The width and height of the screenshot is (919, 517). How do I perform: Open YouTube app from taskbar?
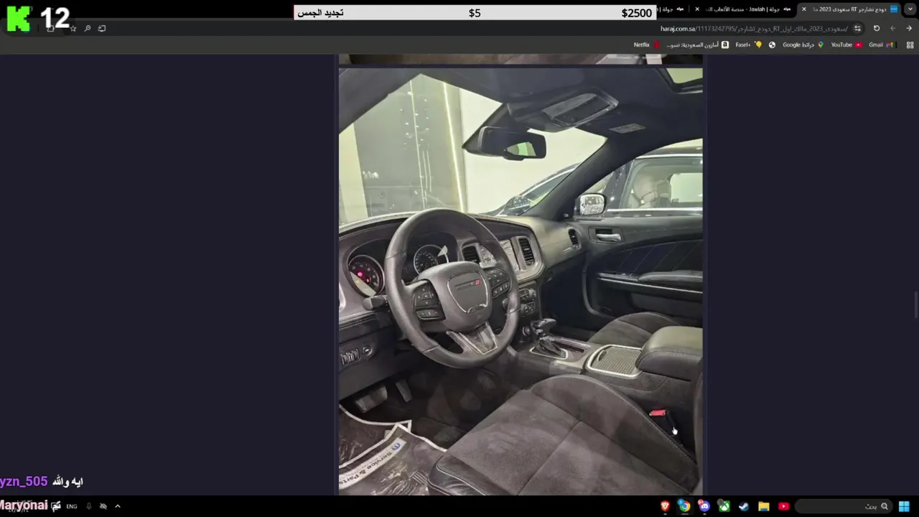point(783,506)
